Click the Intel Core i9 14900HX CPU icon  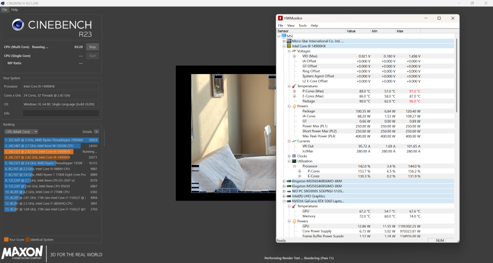(289, 46)
